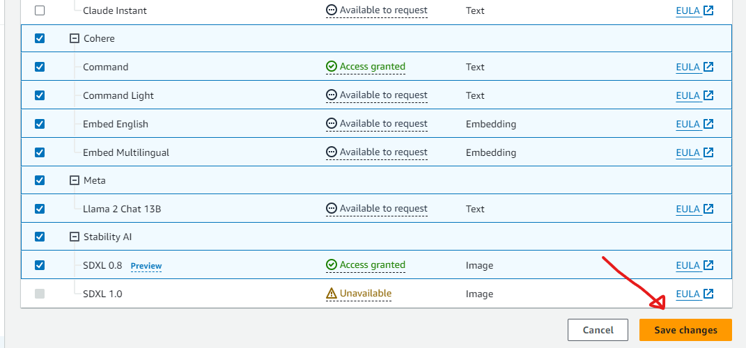Open the SDXL 1.0 EULA external link icon
This screenshot has height=348, width=746.
click(708, 294)
